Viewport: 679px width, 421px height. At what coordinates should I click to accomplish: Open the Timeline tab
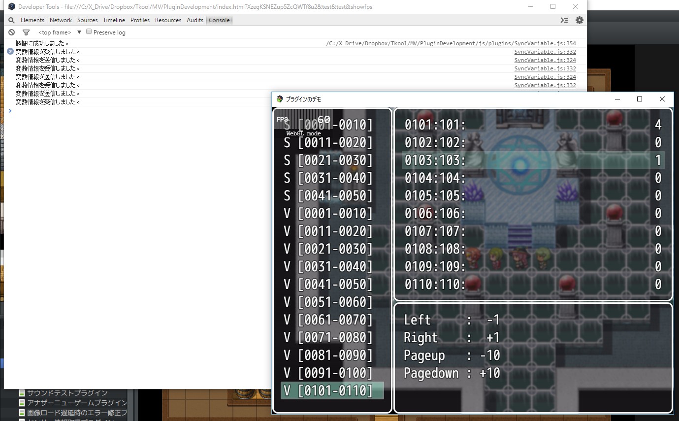pyautogui.click(x=114, y=20)
